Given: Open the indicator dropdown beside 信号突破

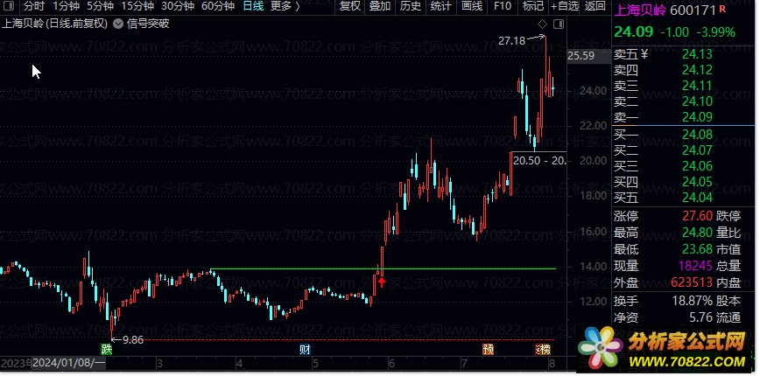Looking at the screenshot, I should click(118, 24).
